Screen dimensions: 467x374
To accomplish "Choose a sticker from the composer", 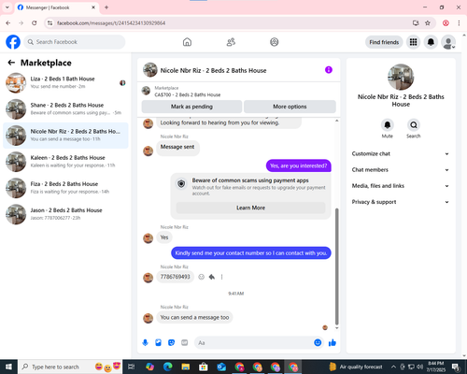I will pos(171,343).
